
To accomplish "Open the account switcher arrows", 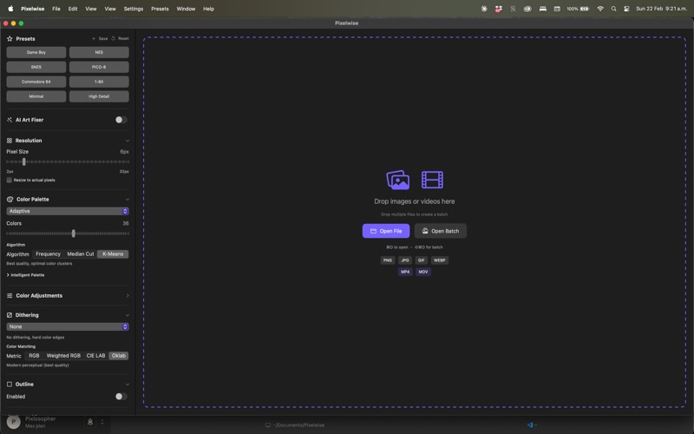I will [x=102, y=422].
